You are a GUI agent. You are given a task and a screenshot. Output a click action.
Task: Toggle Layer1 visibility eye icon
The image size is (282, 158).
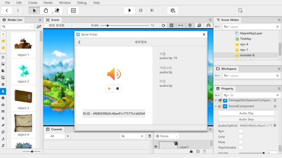click(156, 147)
